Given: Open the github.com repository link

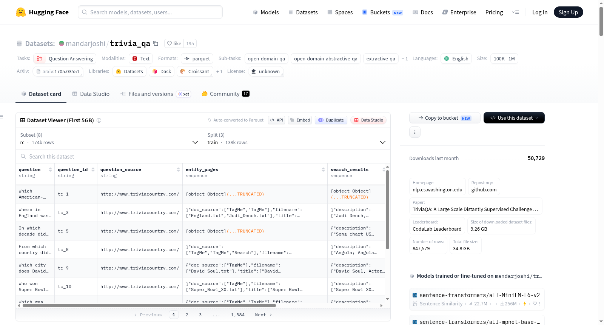Looking at the screenshot, I should point(484,186).
